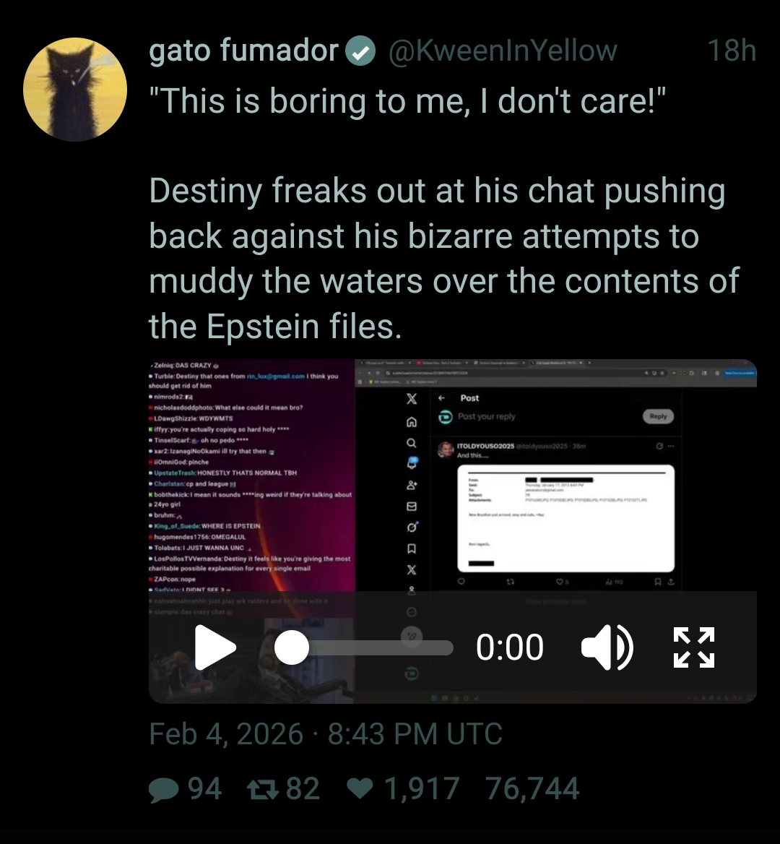Open the video in fullscreen
Screen dimensions: 780x844
point(694,647)
